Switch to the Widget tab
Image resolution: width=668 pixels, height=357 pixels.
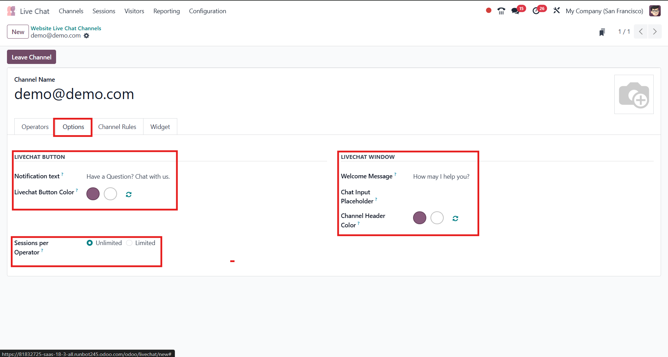coord(160,127)
